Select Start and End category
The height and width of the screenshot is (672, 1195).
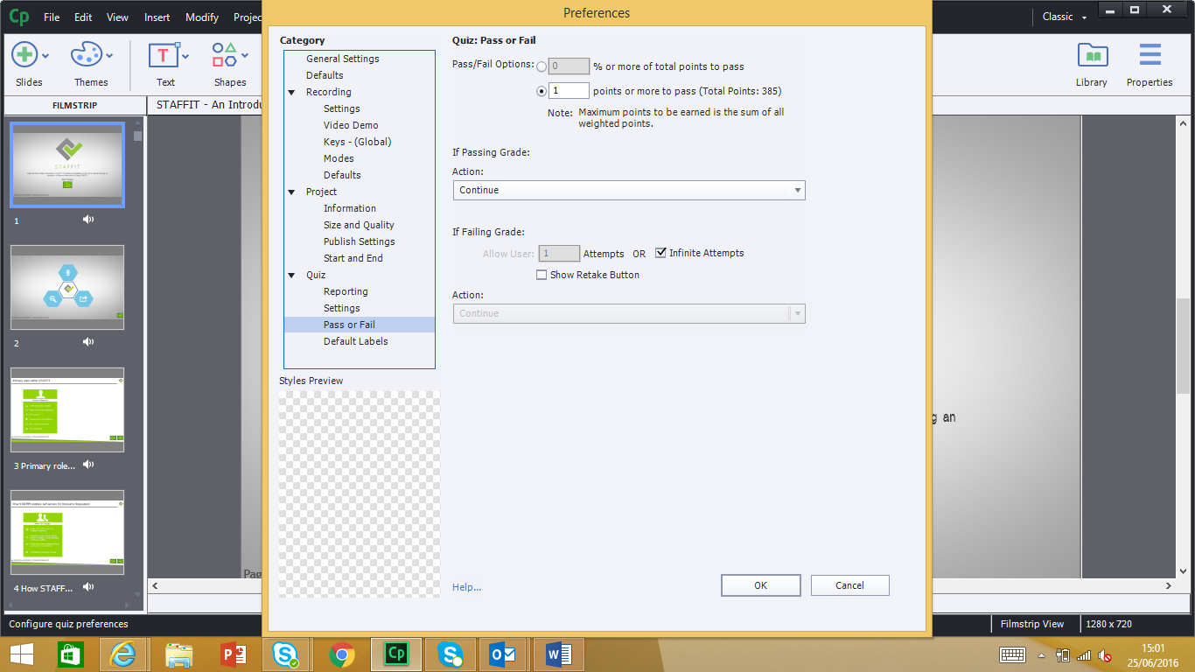click(x=353, y=258)
